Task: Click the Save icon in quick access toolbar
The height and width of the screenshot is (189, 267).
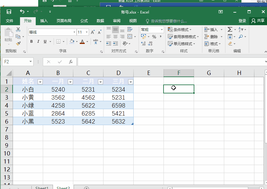Action: [x=9, y=12]
